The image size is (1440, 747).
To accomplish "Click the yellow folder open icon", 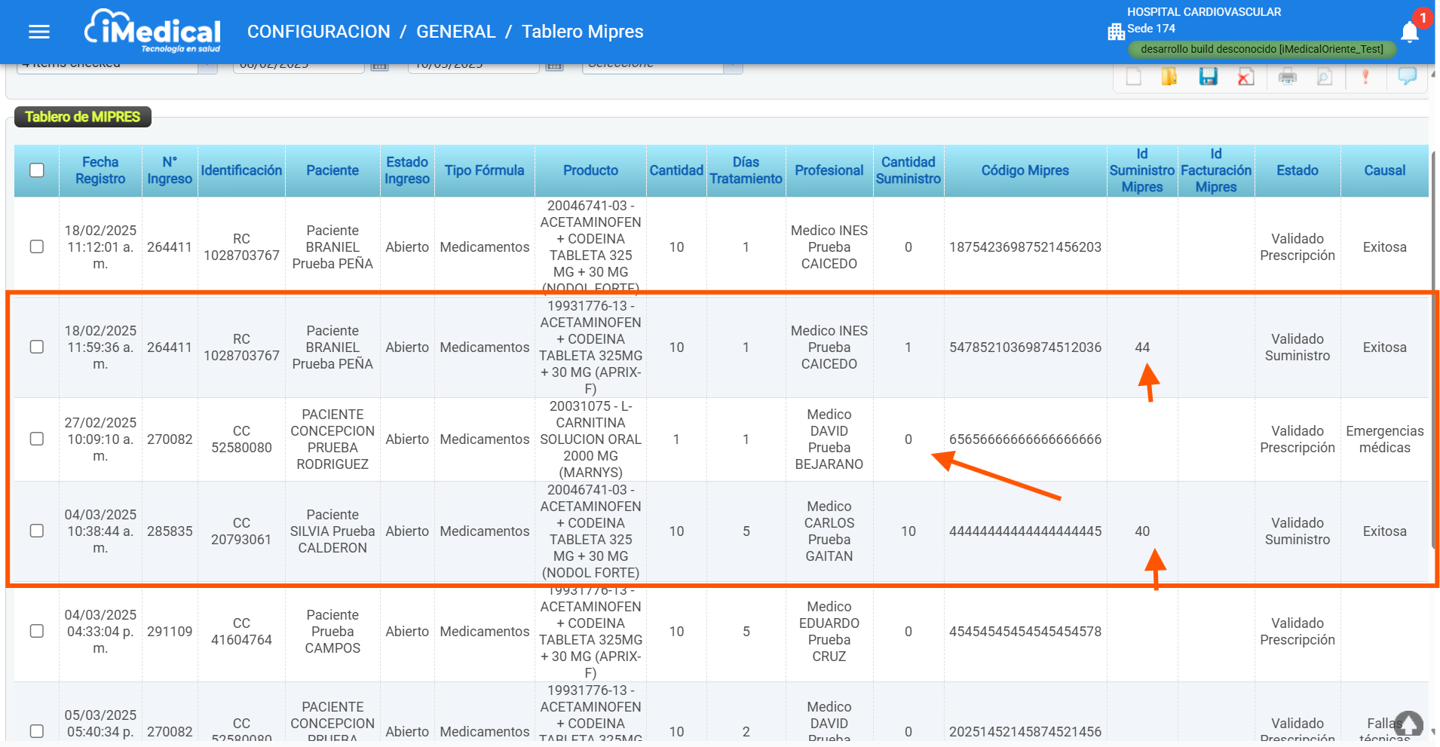I will 1169,76.
